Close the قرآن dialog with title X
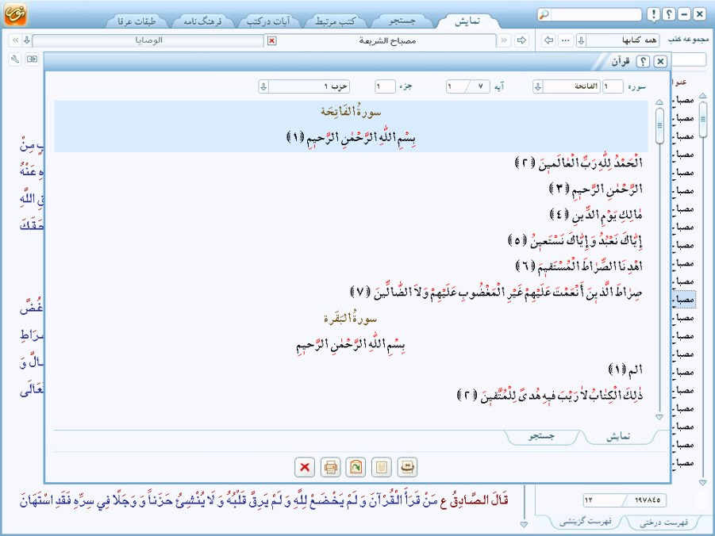This screenshot has height=536, width=715. (659, 61)
